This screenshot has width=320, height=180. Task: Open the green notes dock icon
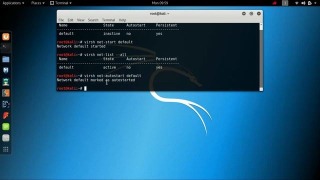pos(6,126)
